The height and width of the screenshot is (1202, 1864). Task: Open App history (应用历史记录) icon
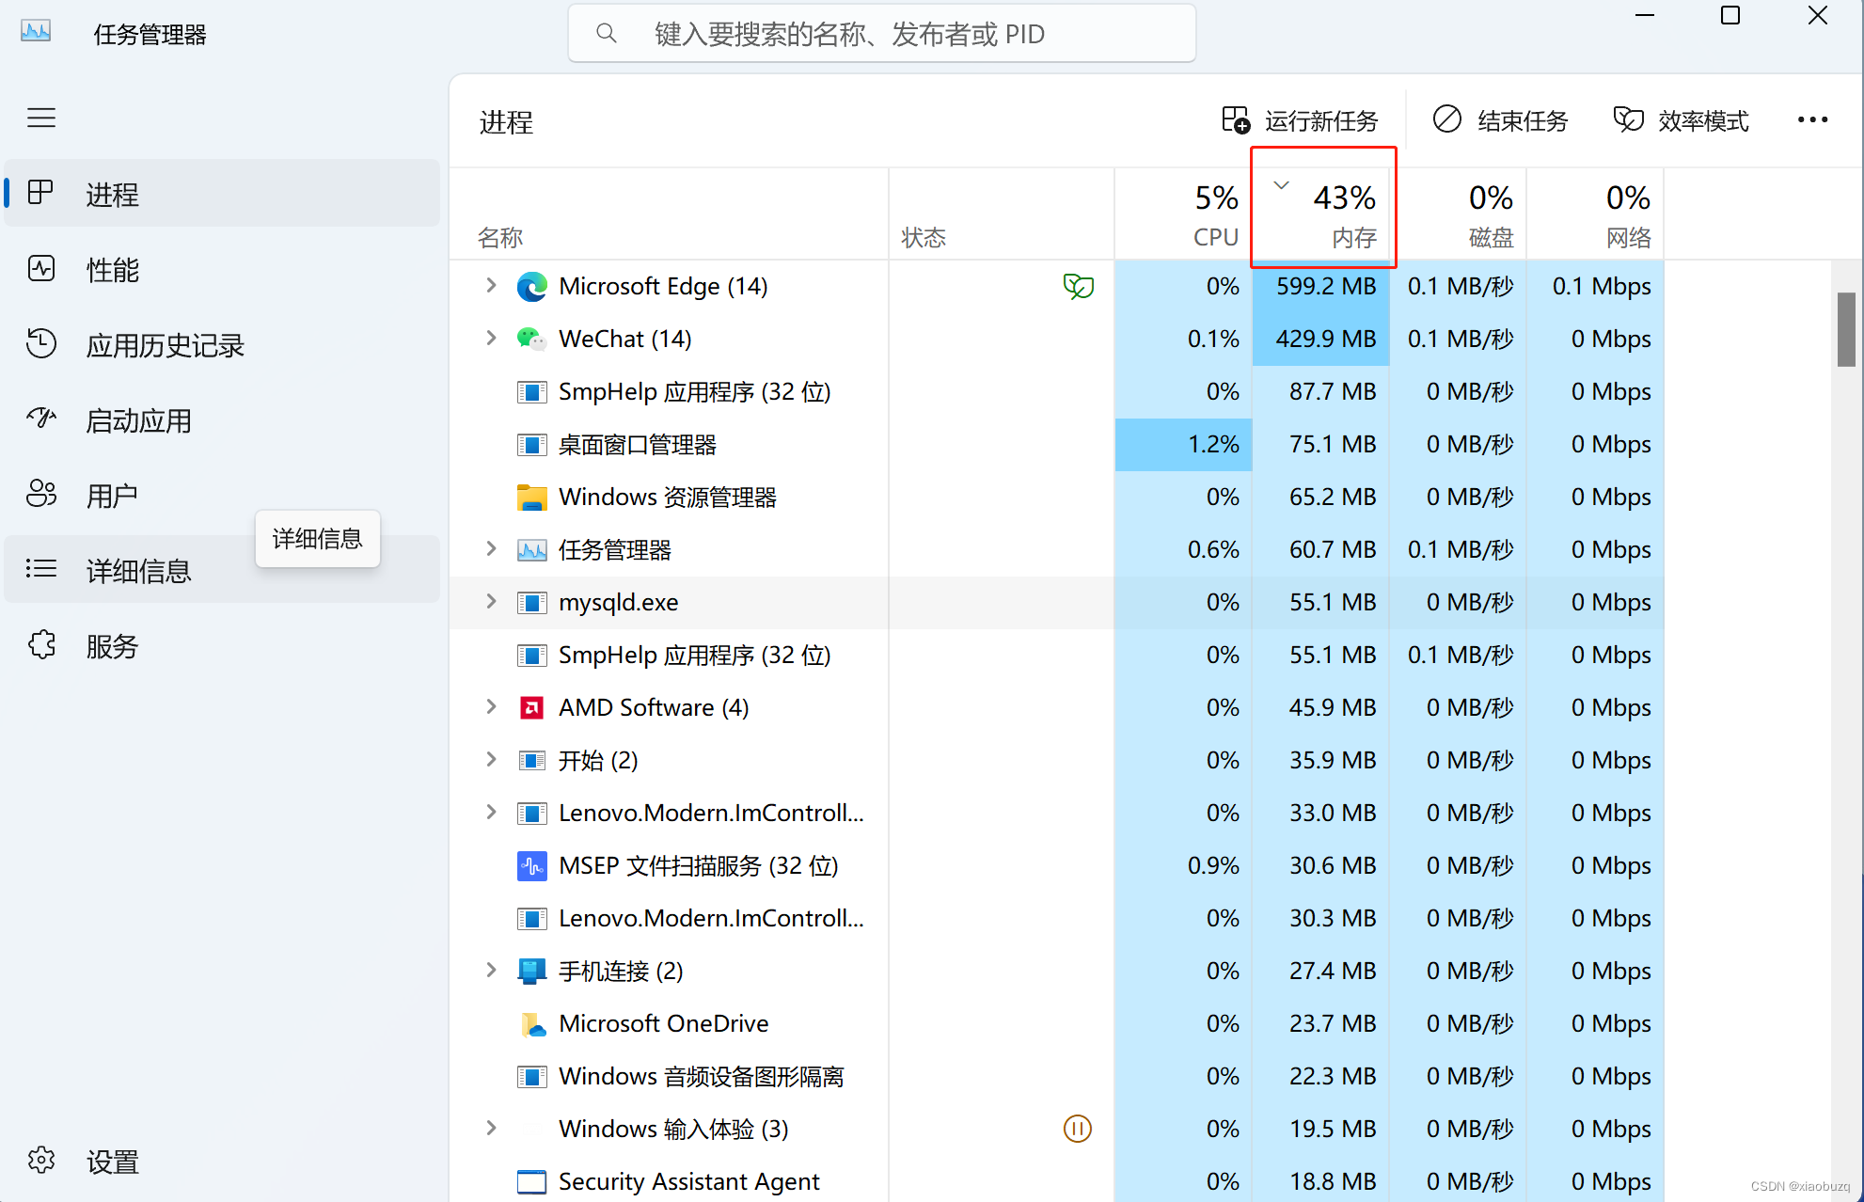point(41,344)
